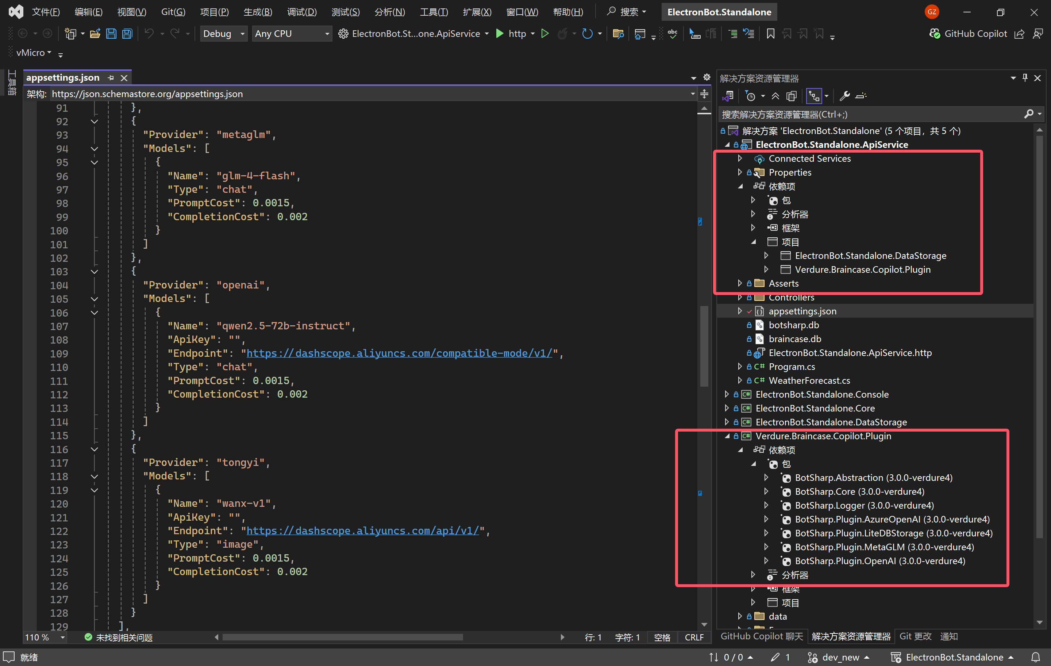1051x666 pixels.
Task: Toggle auto-hide pin of Solution Explorer panel
Action: tap(1025, 78)
